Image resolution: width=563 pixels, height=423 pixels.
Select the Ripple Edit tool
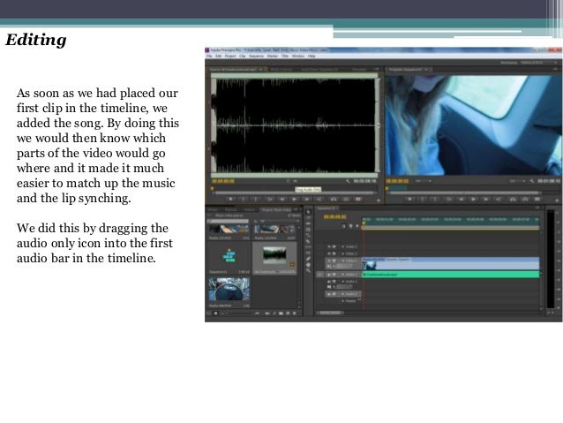(308, 223)
